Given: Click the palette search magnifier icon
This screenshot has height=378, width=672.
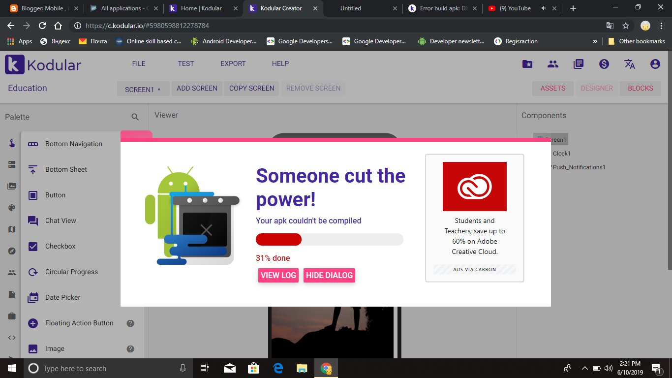Looking at the screenshot, I should (x=135, y=117).
